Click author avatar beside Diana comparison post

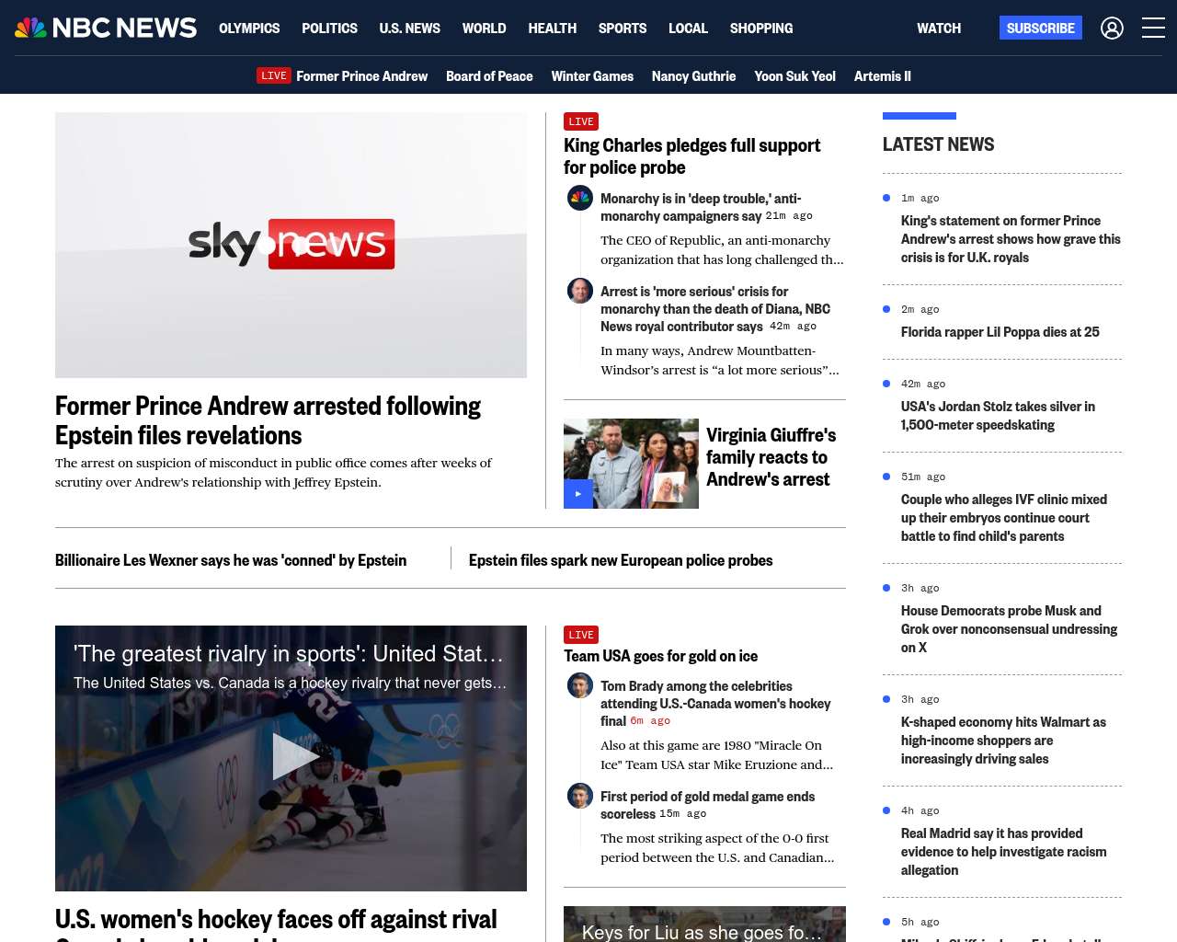point(580,291)
